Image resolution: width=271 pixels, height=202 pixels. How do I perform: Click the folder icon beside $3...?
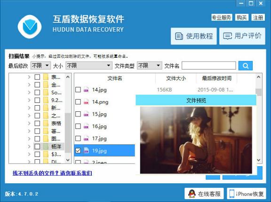(x=46, y=154)
